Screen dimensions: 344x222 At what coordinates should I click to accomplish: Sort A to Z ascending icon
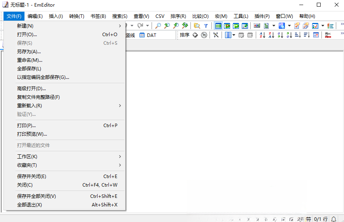tap(262, 35)
